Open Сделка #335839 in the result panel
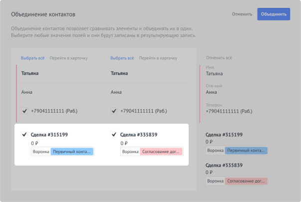The height and width of the screenshot is (202, 301). click(x=224, y=165)
